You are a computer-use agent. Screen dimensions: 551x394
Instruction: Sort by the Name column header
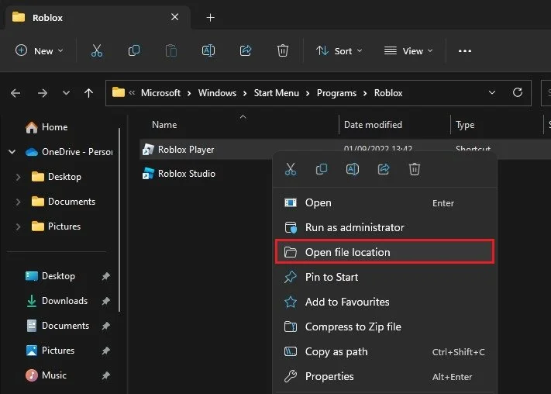[164, 125]
